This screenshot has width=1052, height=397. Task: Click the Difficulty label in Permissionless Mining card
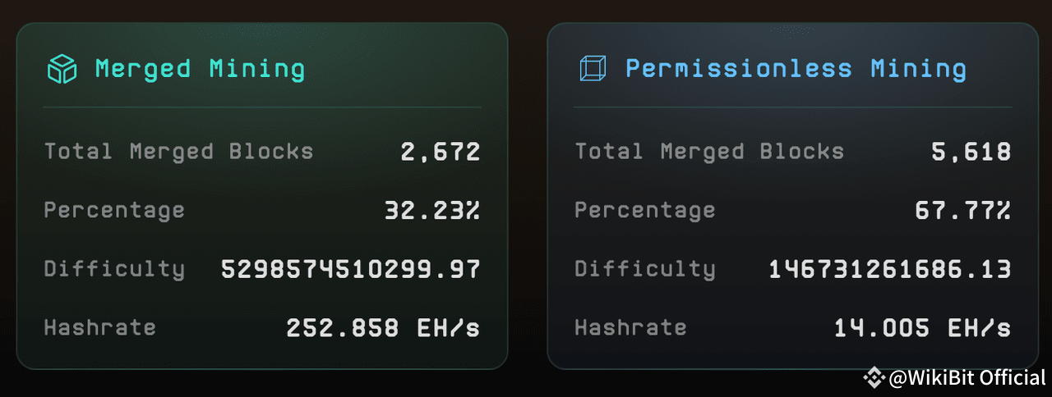coord(645,269)
